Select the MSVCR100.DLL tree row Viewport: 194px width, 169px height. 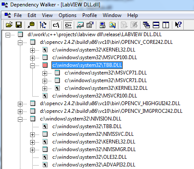95,96
